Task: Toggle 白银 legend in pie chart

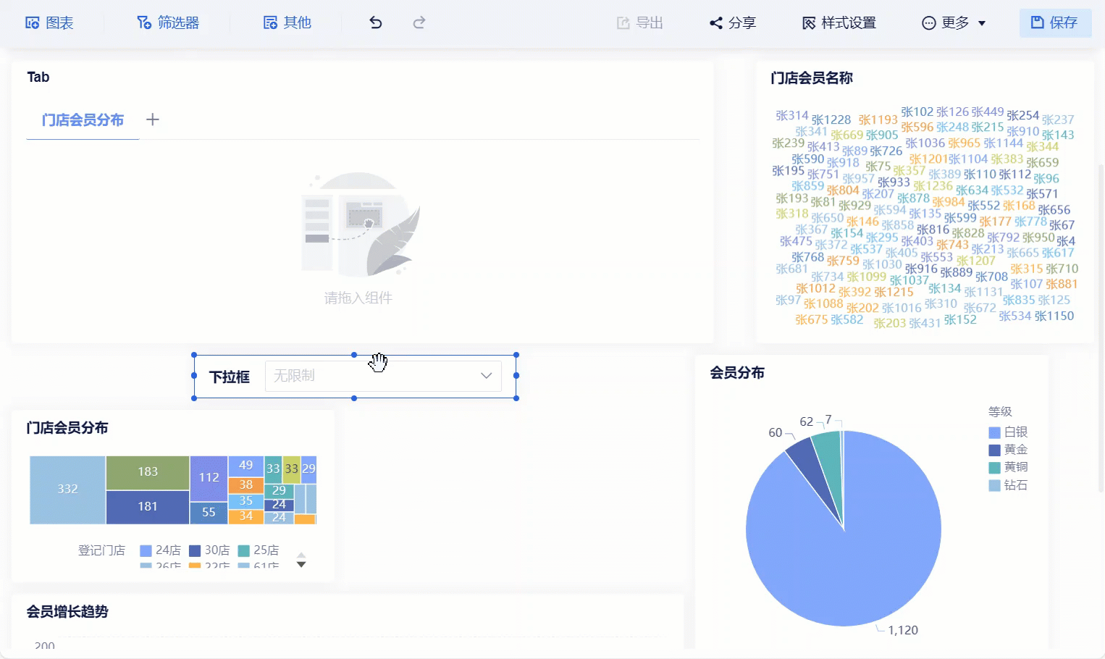Action: point(1008,432)
